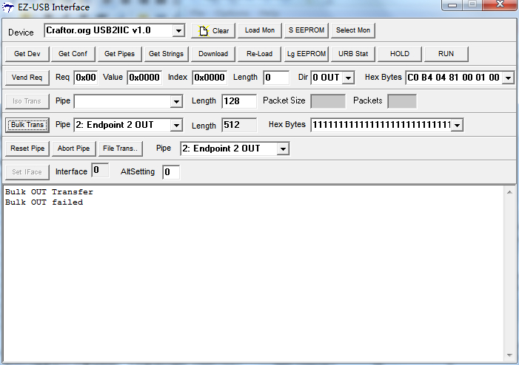Open the Bulk Trans Pipe dropdown

pos(176,125)
